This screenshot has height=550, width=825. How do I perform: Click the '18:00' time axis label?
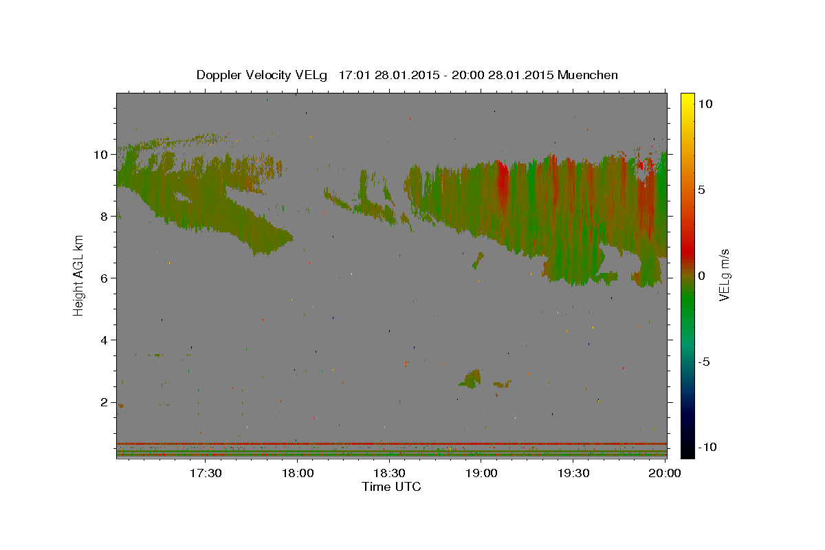click(x=298, y=473)
